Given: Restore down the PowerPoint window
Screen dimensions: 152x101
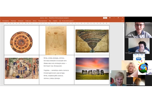Looking at the screenshot, I should pyautogui.click(x=118, y=18).
